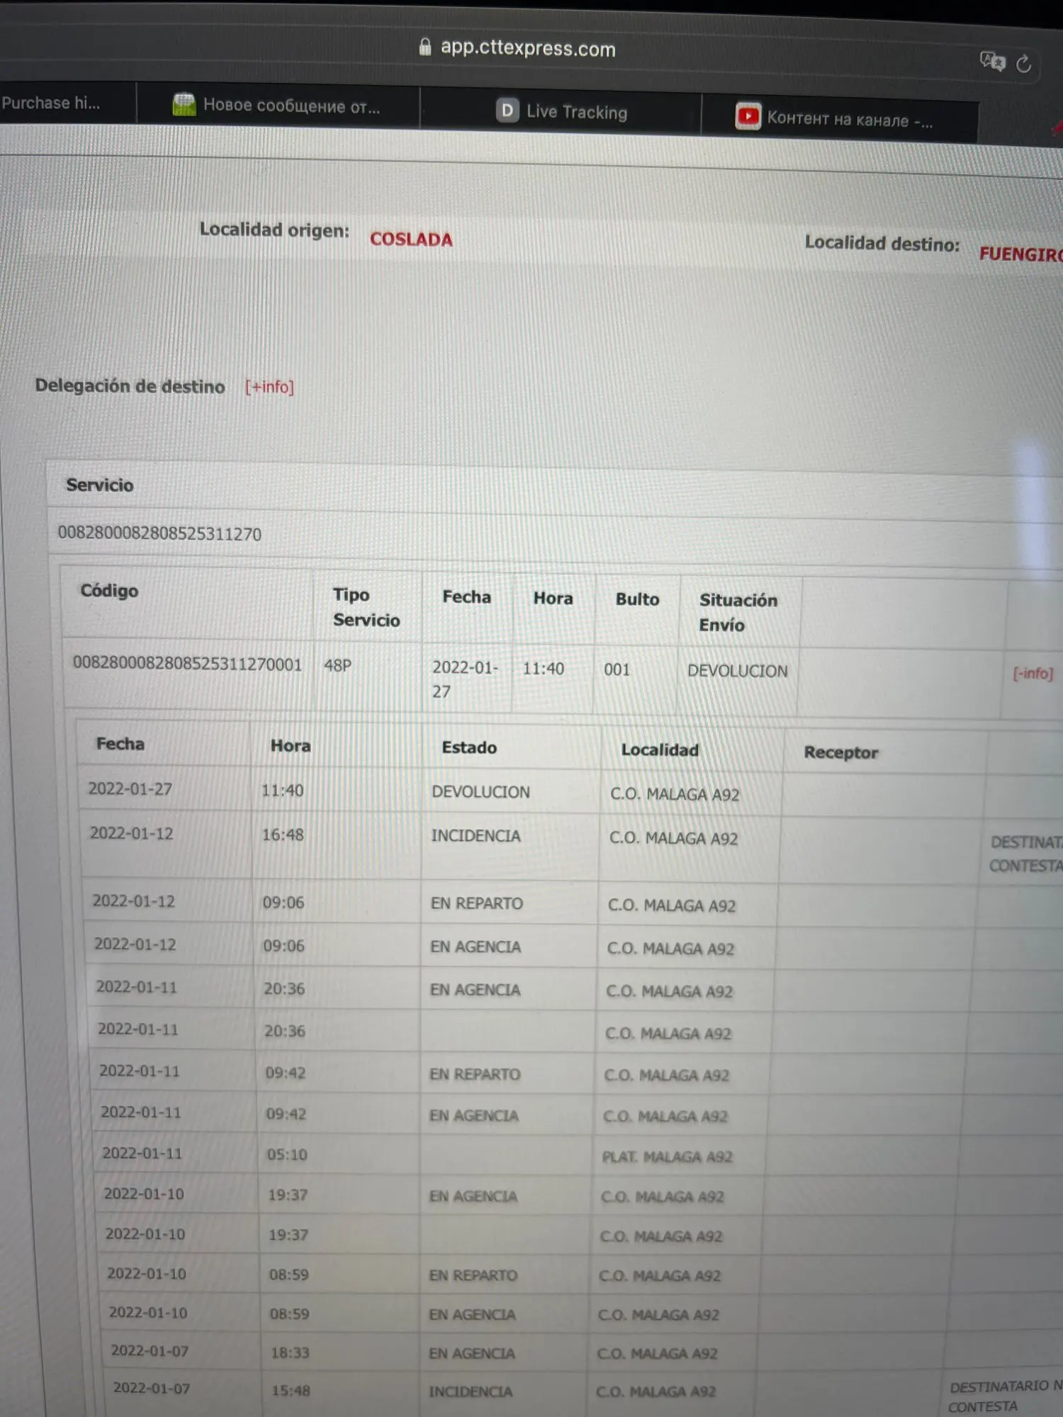Click the Código column header

pos(109,591)
